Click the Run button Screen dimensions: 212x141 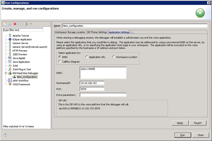coord(183,135)
